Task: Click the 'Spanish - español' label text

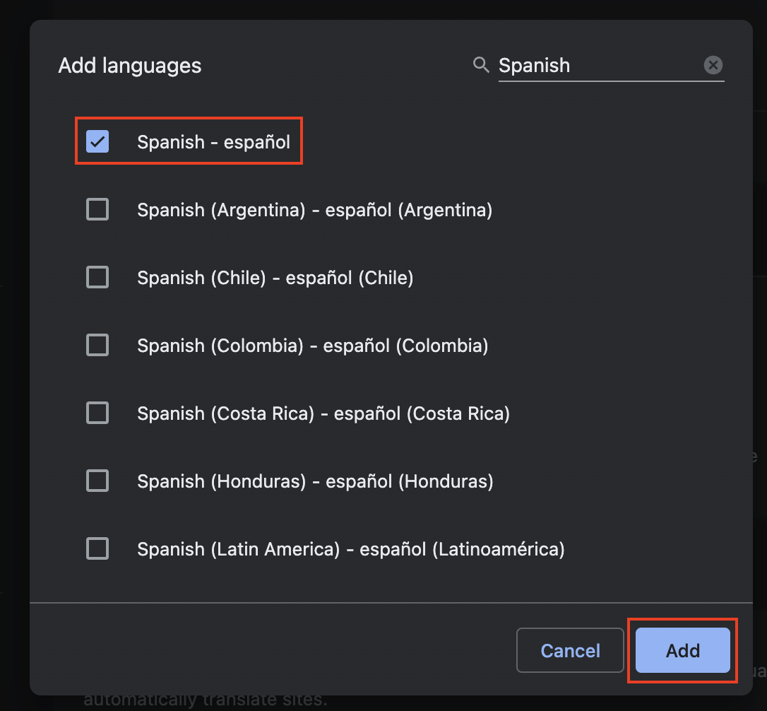Action: click(x=214, y=142)
